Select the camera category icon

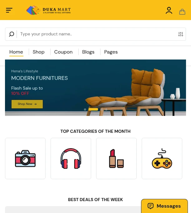[x=25, y=158]
